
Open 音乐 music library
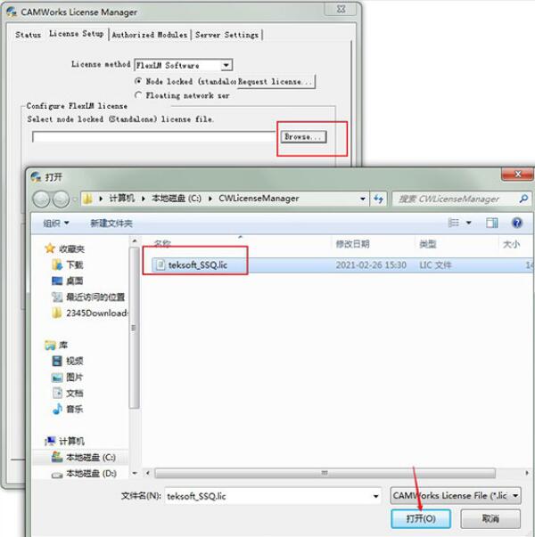[x=67, y=409]
